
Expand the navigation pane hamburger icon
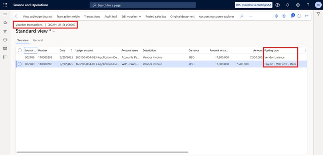point(5,14)
